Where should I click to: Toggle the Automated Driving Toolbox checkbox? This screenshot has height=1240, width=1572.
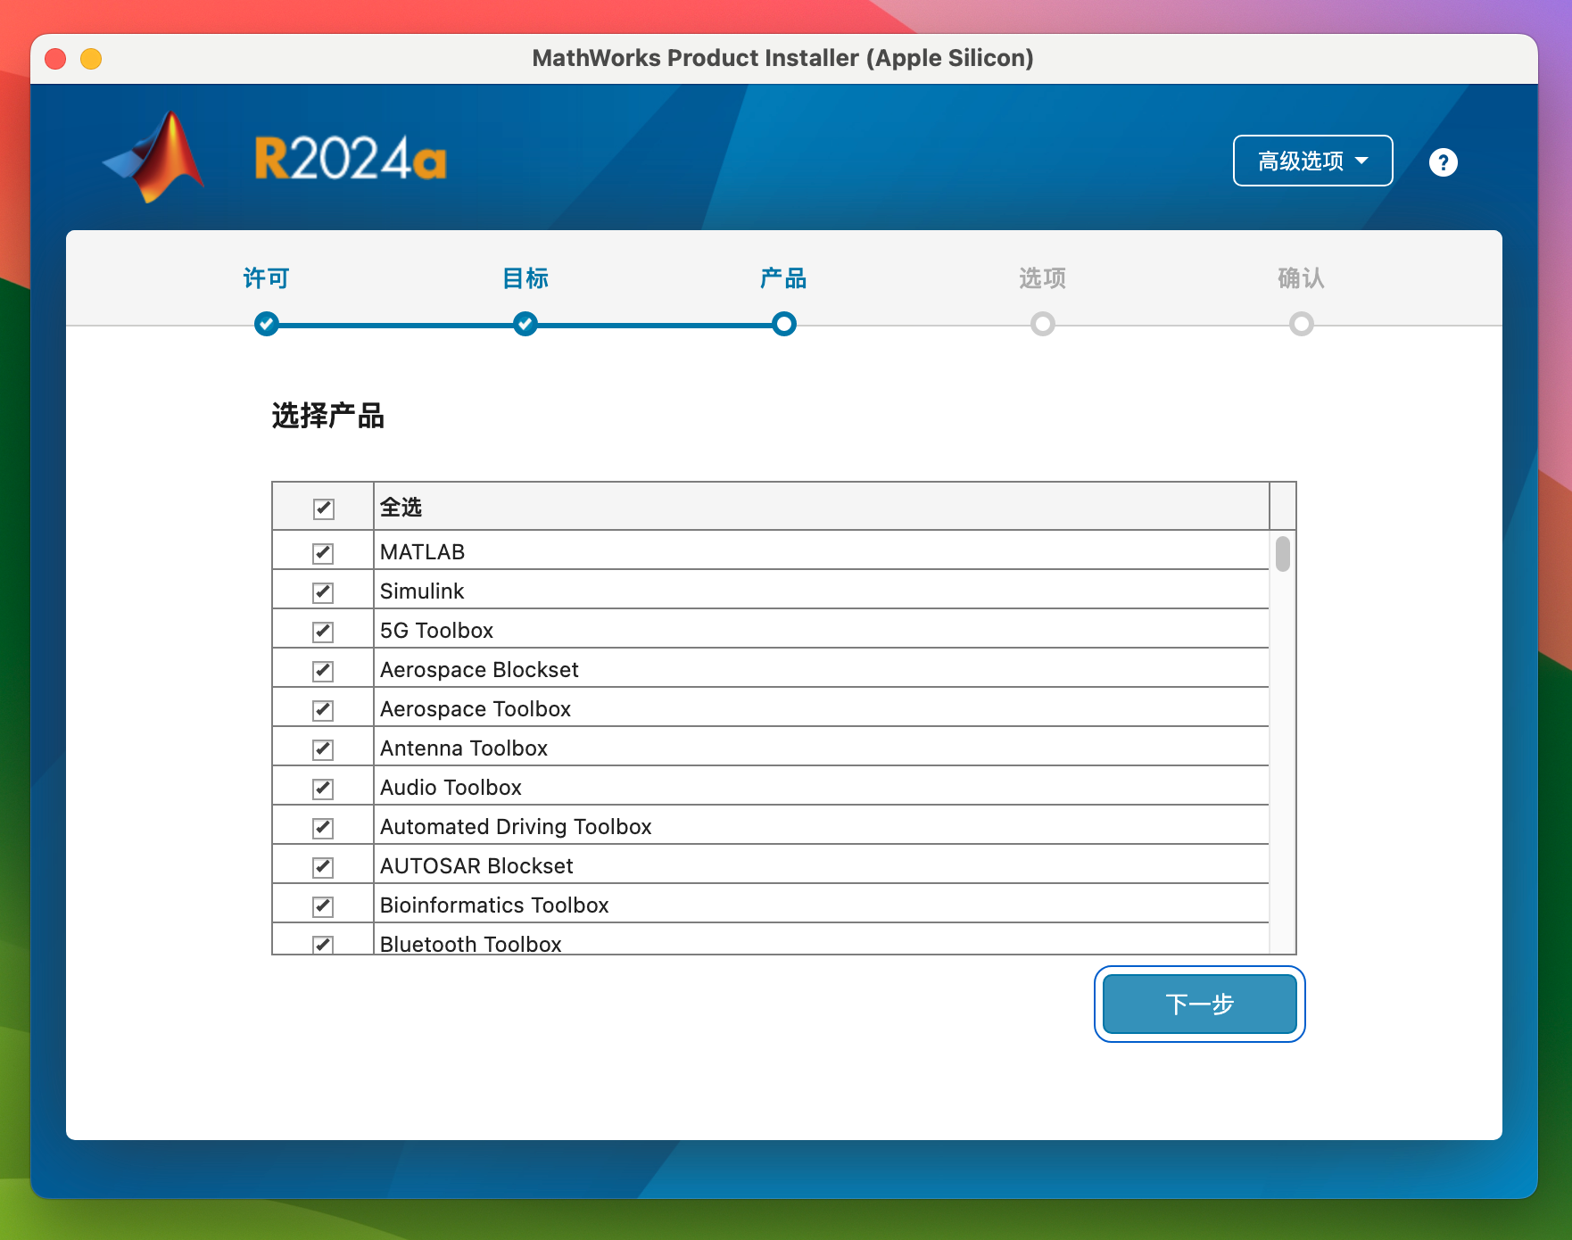click(x=323, y=828)
